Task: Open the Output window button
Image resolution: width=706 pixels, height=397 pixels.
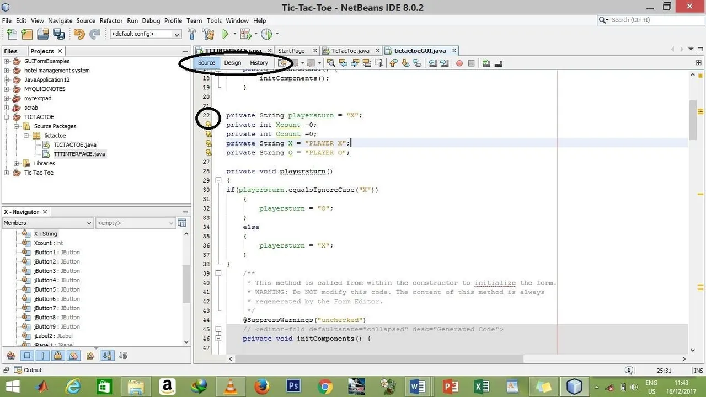Action: point(28,370)
